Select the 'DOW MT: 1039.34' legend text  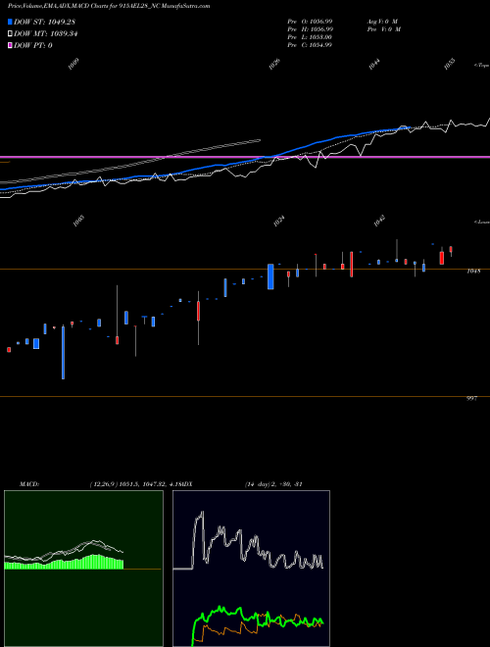46,34
